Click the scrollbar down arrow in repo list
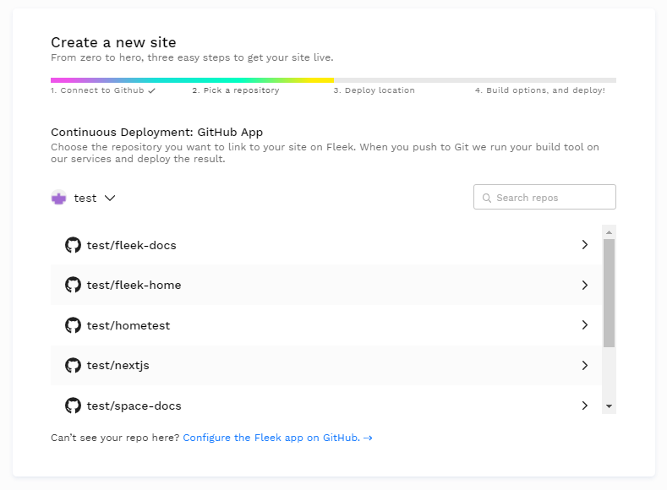Image resolution: width=667 pixels, height=490 pixels. click(609, 406)
